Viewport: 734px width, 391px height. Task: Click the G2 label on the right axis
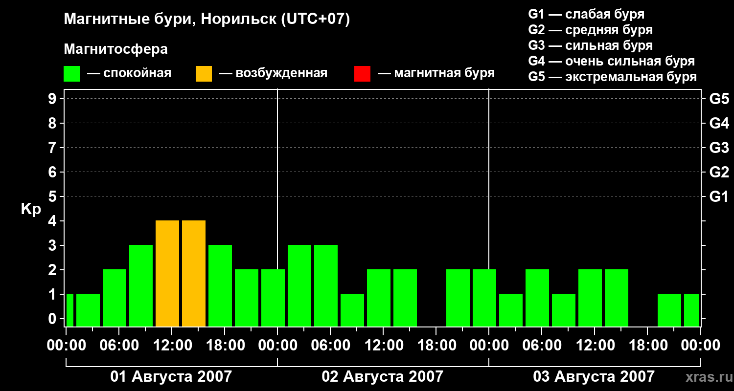click(719, 172)
